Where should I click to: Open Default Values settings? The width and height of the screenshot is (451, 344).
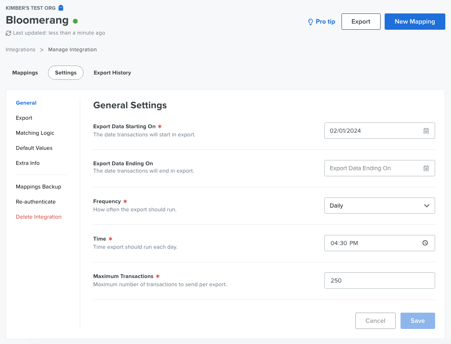pyautogui.click(x=34, y=148)
